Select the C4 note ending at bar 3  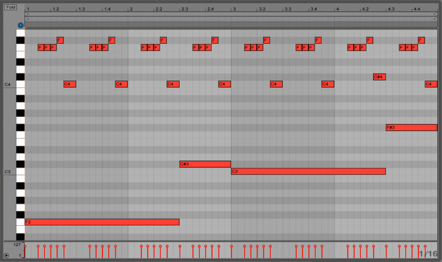224,84
